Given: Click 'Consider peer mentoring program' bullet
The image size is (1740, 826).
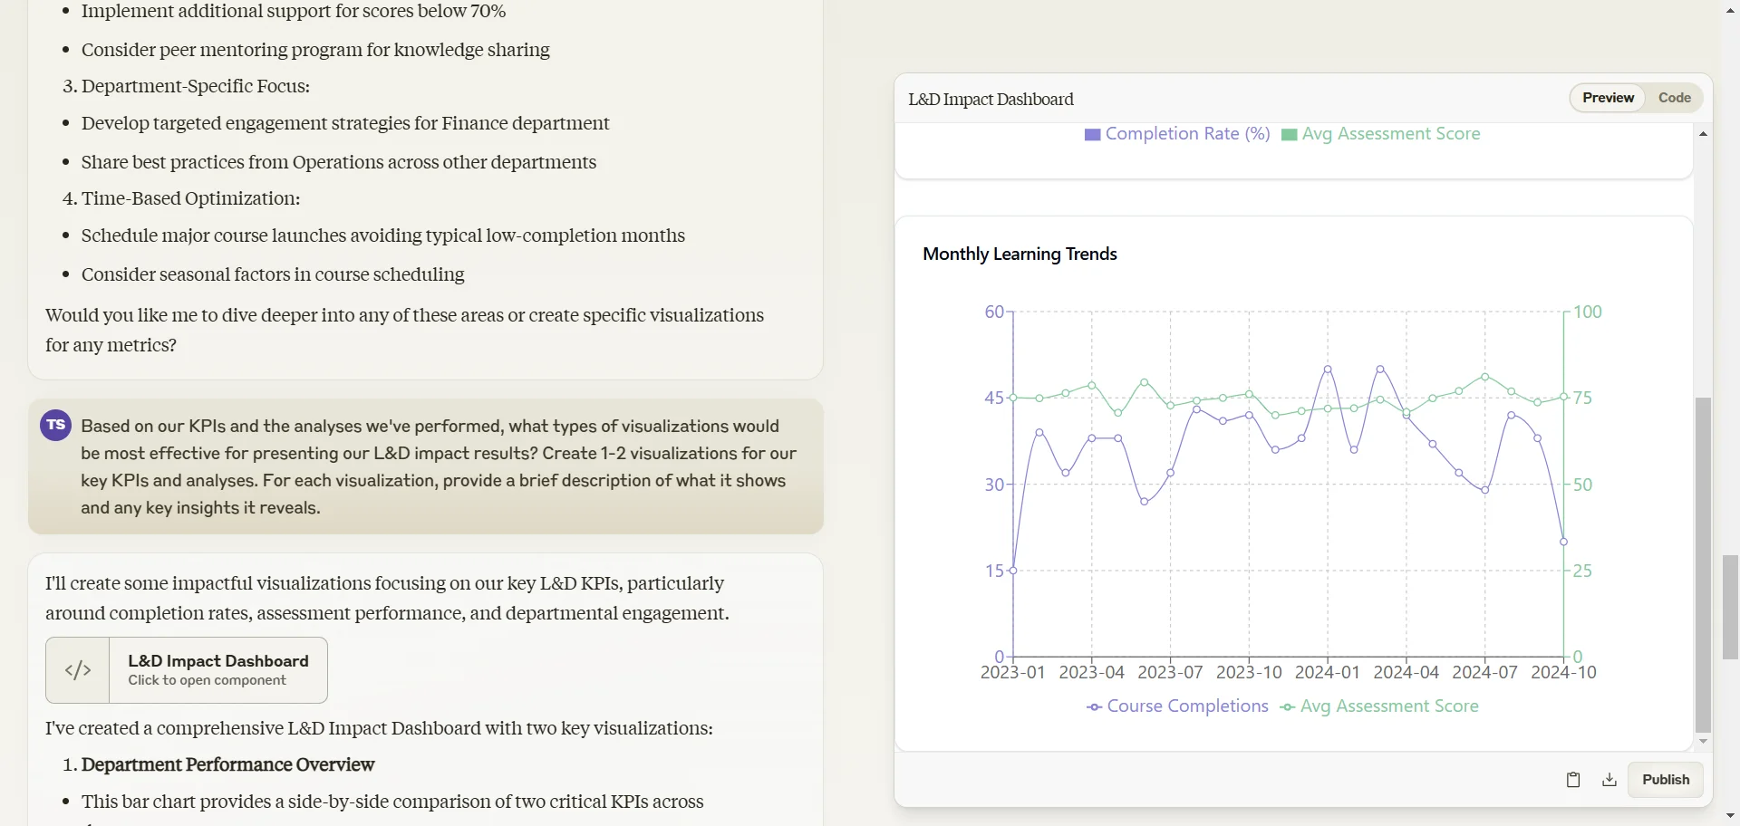Looking at the screenshot, I should [x=315, y=50].
